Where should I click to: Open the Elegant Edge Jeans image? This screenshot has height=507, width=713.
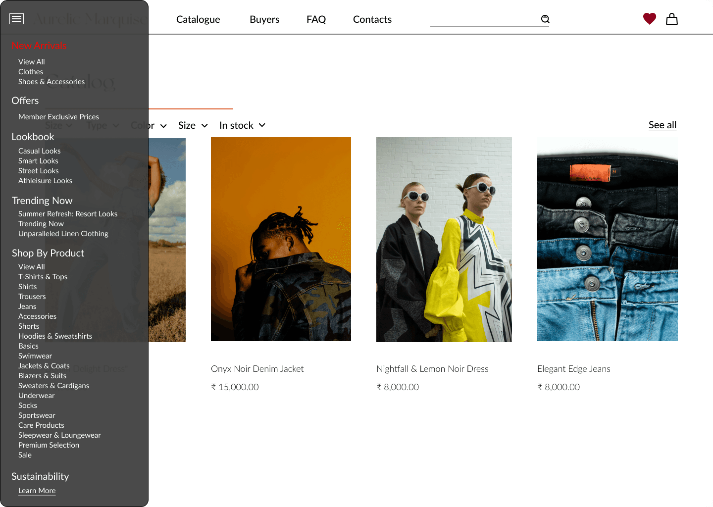(608, 239)
